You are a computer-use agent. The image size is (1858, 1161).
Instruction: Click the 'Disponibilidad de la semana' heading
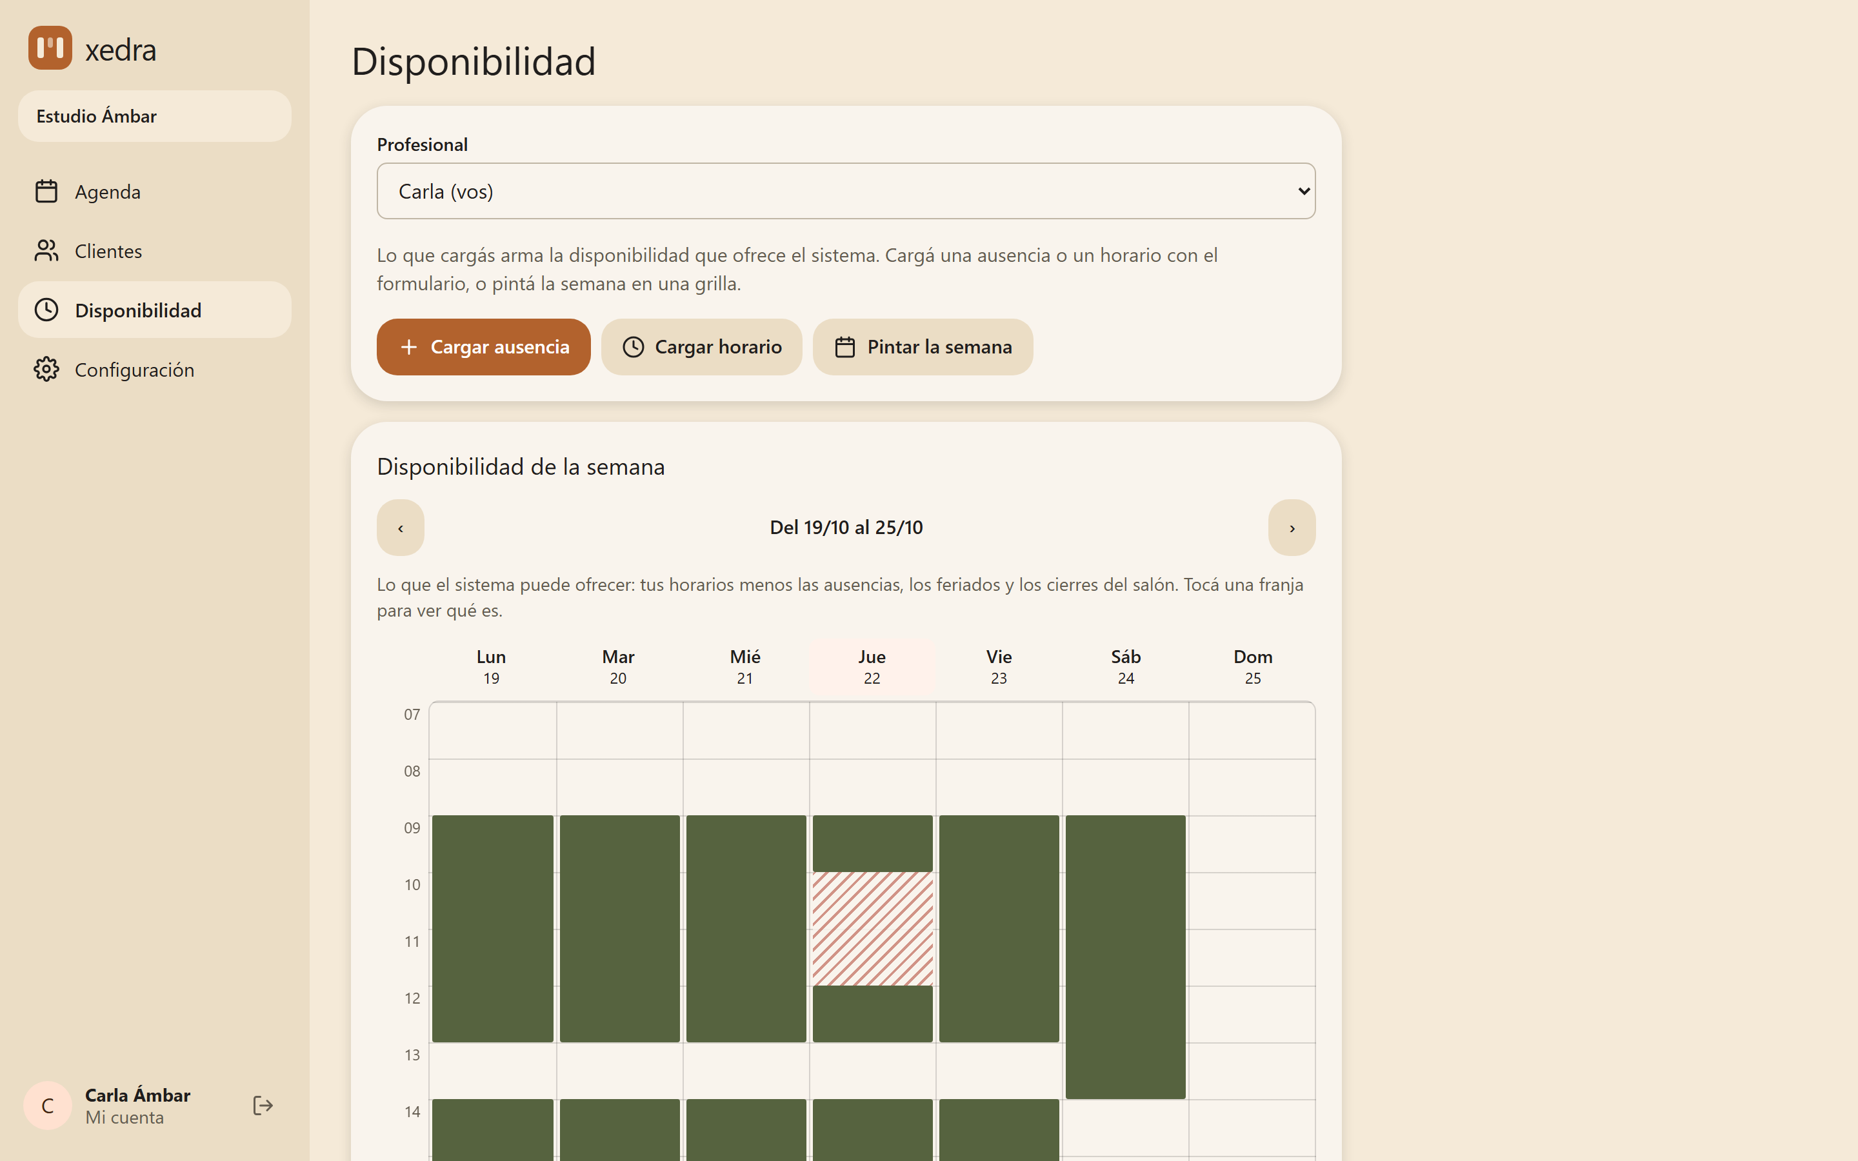click(x=521, y=467)
